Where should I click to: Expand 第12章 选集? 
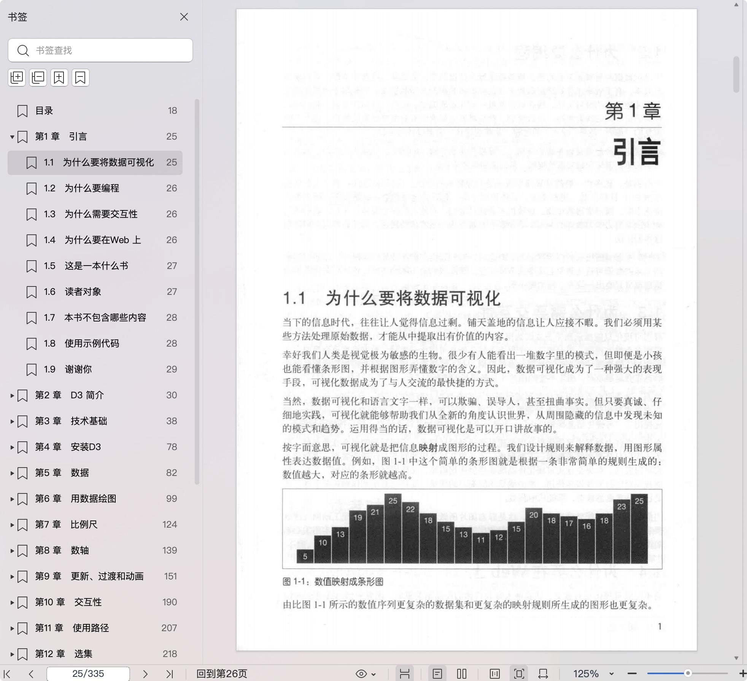click(12, 654)
